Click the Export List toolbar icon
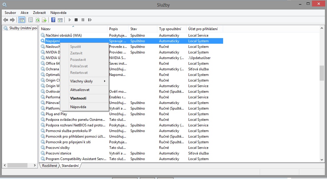Image resolution: width=327 pixels, height=179 pixels. tap(44, 20)
